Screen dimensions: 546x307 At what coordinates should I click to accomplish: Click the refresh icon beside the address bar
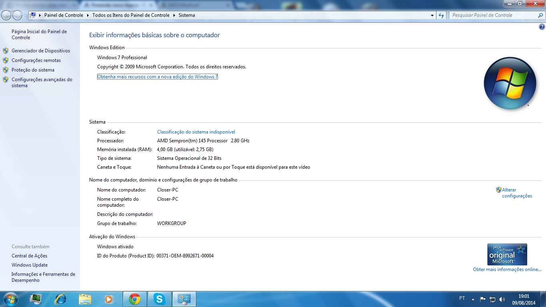(x=441, y=15)
